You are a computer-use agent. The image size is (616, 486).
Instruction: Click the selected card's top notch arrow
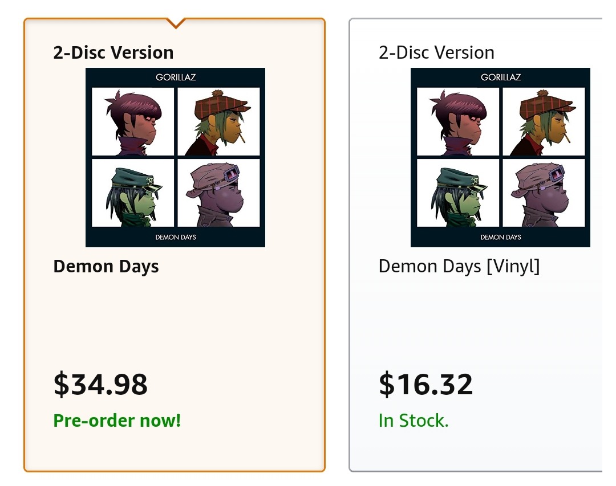tap(176, 23)
